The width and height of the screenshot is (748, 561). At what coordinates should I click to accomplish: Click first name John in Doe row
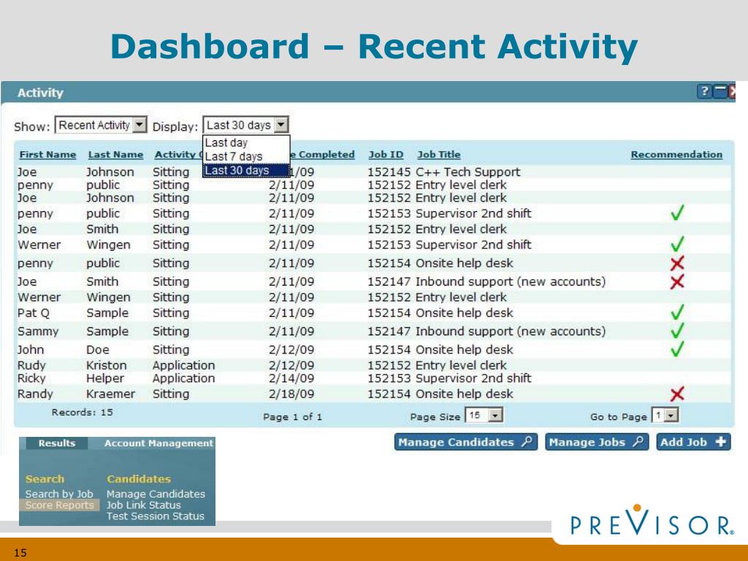tap(31, 349)
